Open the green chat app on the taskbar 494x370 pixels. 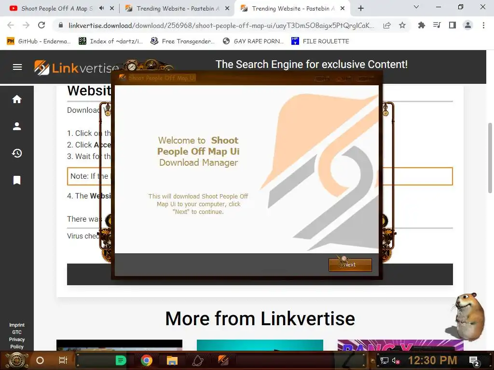point(121,360)
